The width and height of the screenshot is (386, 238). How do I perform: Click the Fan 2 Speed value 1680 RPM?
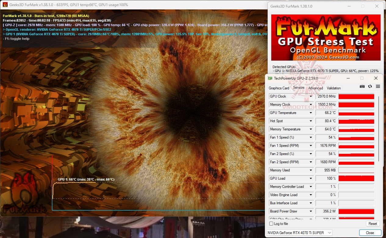(x=326, y=162)
